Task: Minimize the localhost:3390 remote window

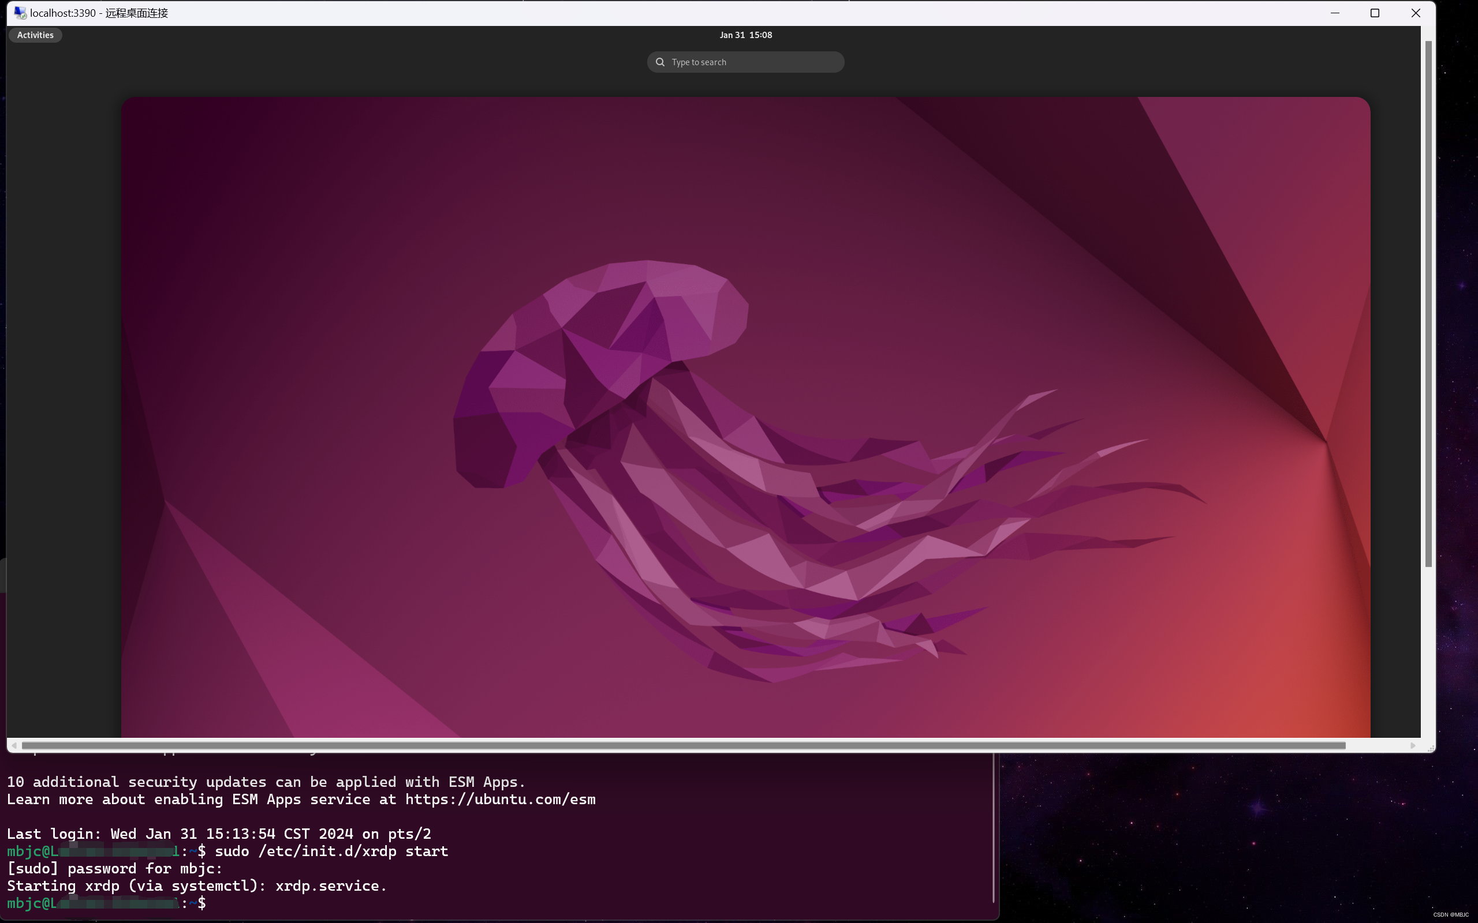Action: (x=1334, y=13)
